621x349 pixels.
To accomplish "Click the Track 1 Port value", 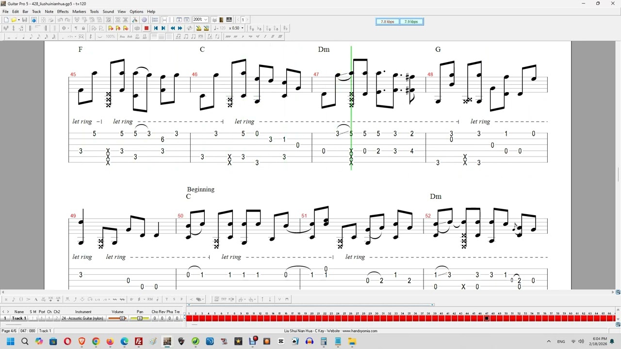I will [42, 318].
